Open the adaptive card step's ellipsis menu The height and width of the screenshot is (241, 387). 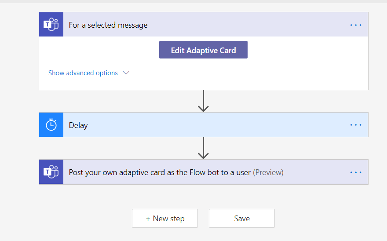point(356,172)
